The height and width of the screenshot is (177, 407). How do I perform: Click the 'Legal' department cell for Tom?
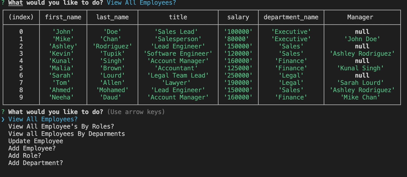click(x=291, y=83)
